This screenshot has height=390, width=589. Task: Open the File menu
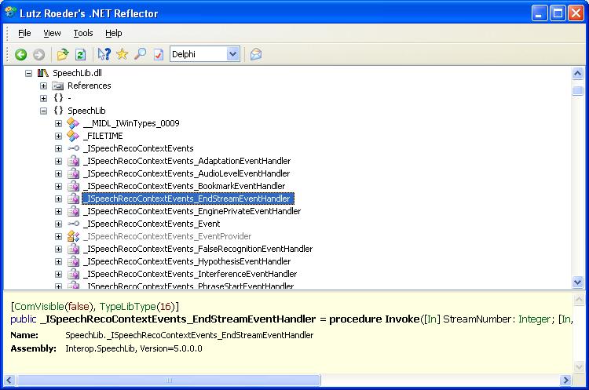click(x=24, y=33)
